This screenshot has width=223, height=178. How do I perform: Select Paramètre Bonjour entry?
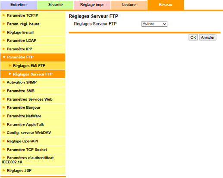[x=33, y=107]
